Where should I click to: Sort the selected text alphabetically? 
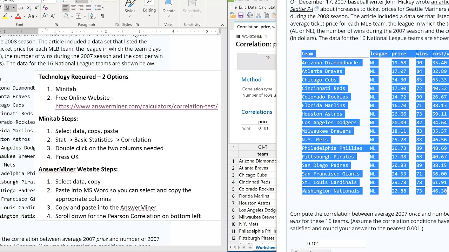coord(93,16)
